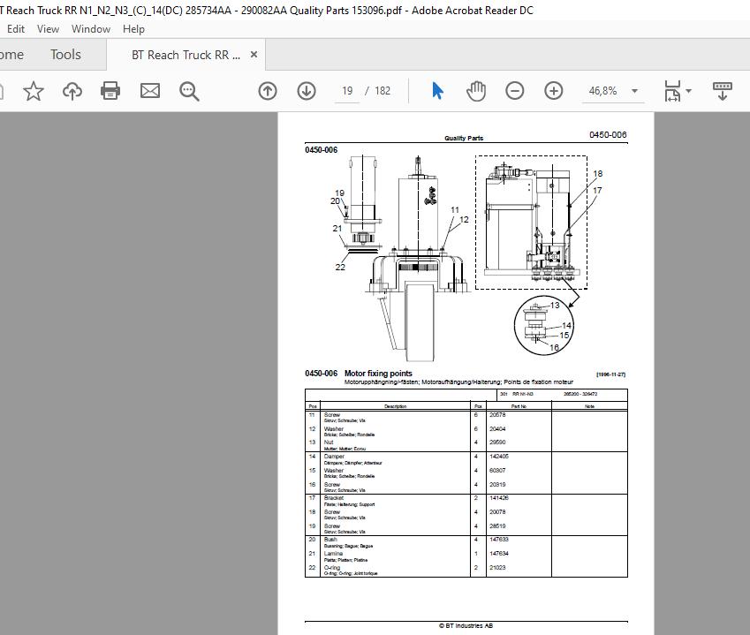Zoom out with the minus button
Image resolution: width=750 pixels, height=635 pixels.
tap(515, 91)
